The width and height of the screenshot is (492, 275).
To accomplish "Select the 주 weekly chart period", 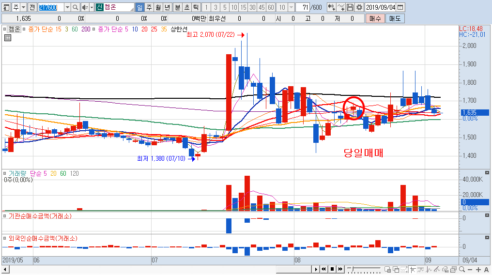I will tap(149, 7).
